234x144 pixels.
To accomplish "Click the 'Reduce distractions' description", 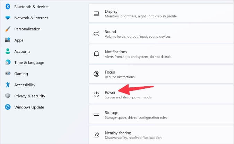I will pos(120,77).
